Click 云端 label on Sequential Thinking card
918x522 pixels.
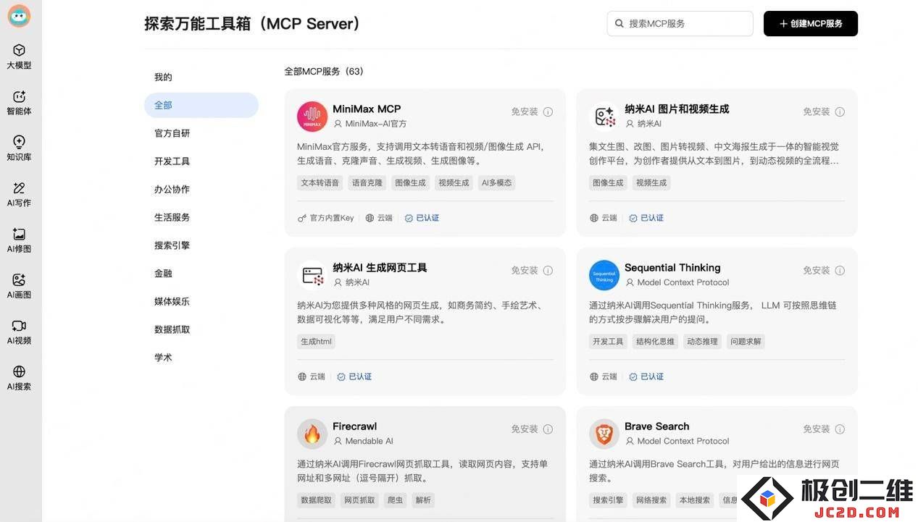(x=609, y=376)
